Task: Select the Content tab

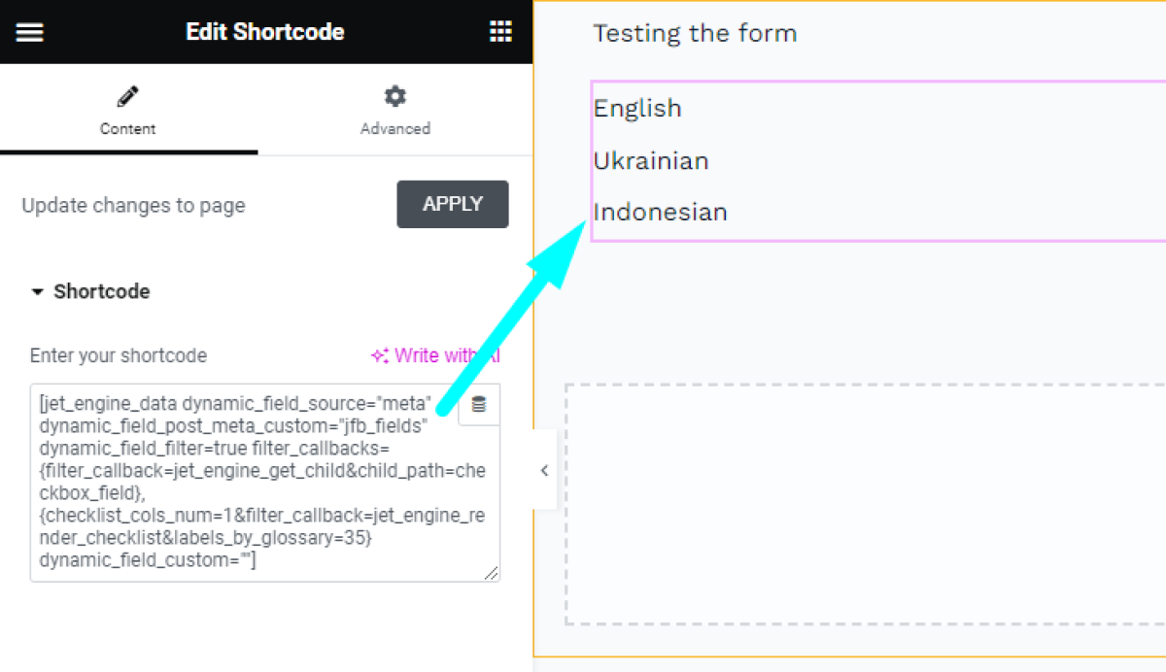Action: point(127,110)
